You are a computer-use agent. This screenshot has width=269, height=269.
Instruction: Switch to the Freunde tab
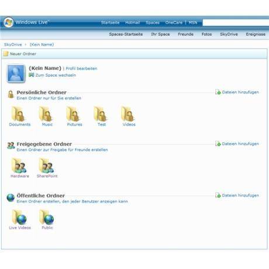pos(185,35)
